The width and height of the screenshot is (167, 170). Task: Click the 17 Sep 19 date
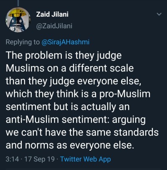pyautogui.click(x=39, y=159)
